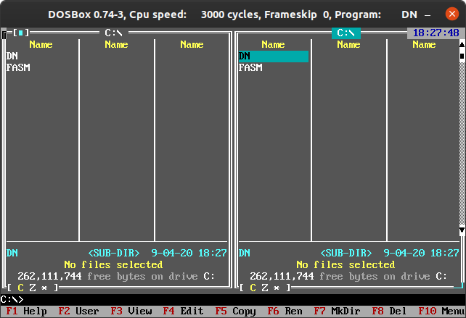Switch right panel to drive Z

point(264,288)
